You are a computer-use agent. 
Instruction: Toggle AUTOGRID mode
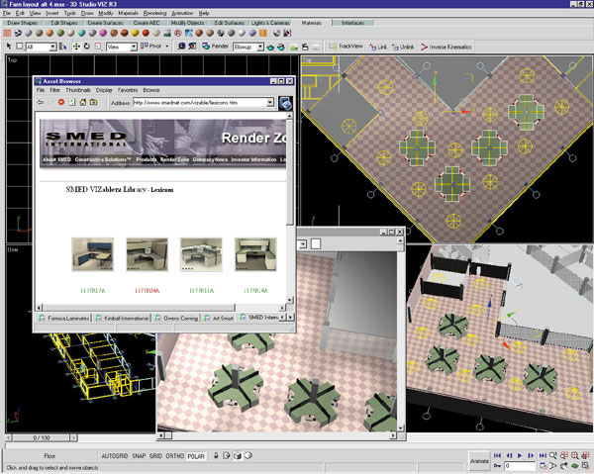115,456
